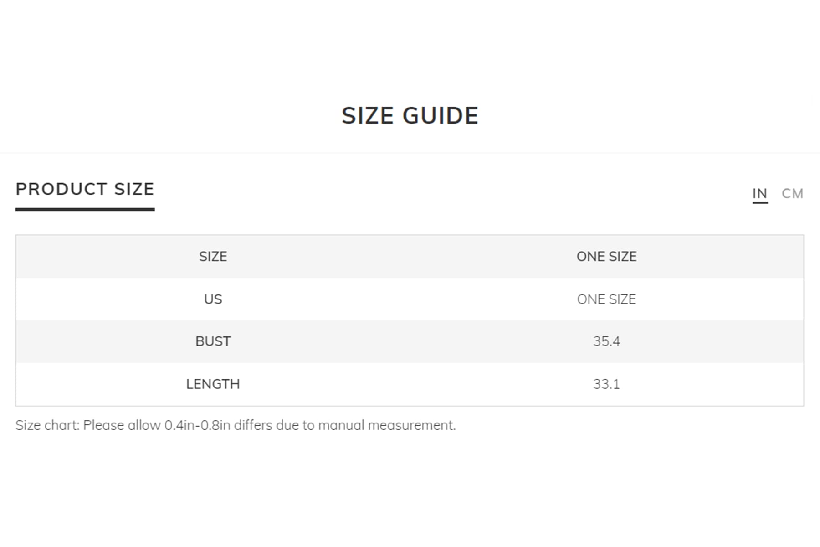Click the divider line below SIZE GUIDE

(410, 153)
